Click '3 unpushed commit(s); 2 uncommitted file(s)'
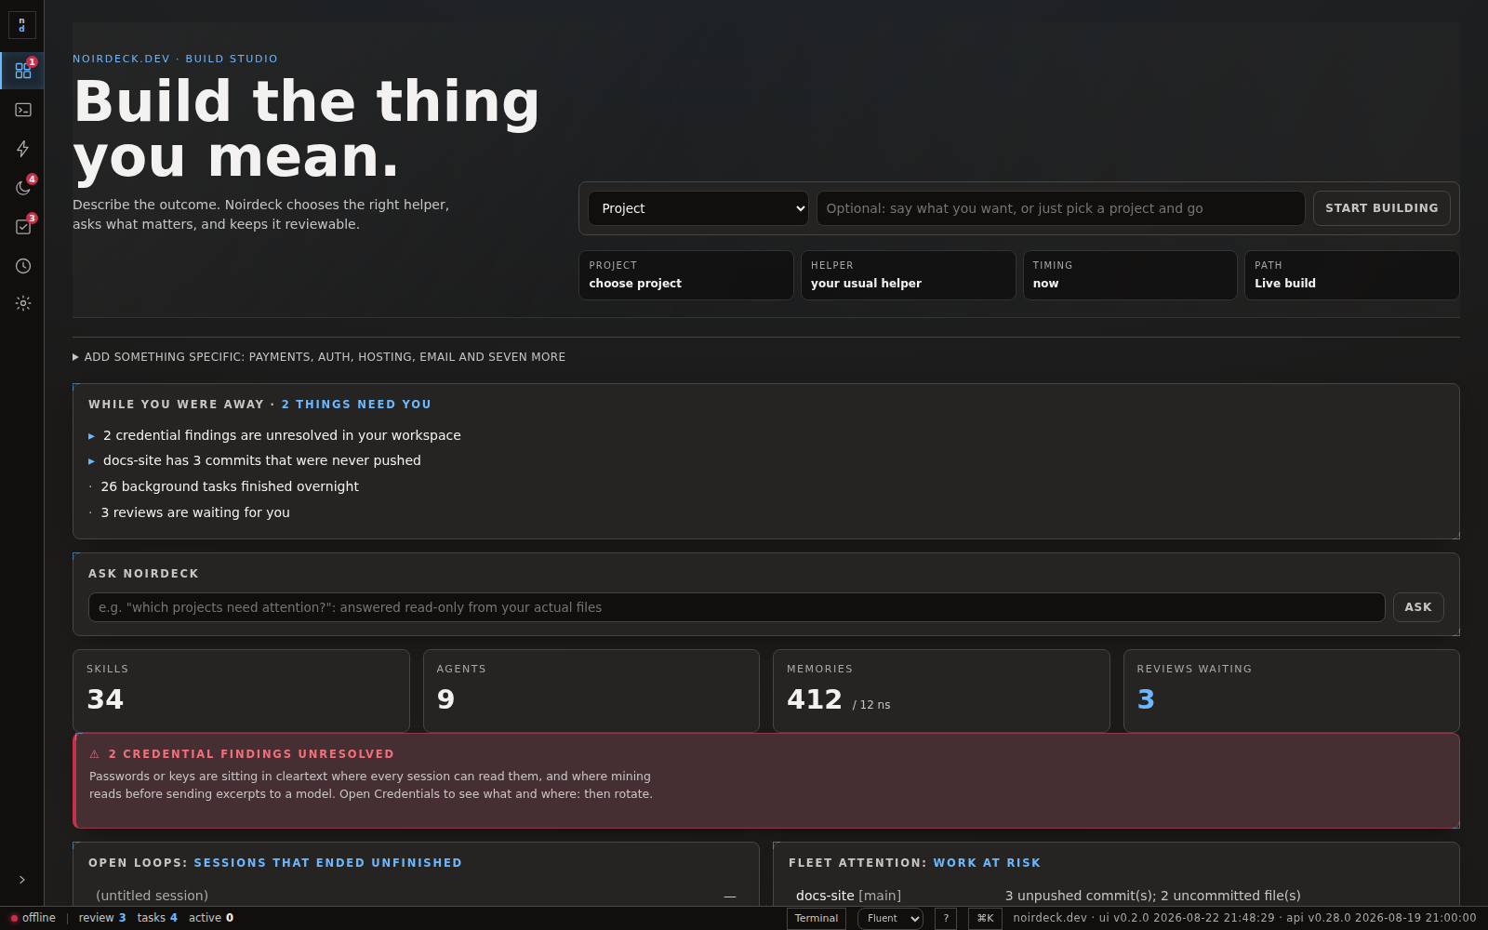The height and width of the screenshot is (930, 1488). point(1153,896)
